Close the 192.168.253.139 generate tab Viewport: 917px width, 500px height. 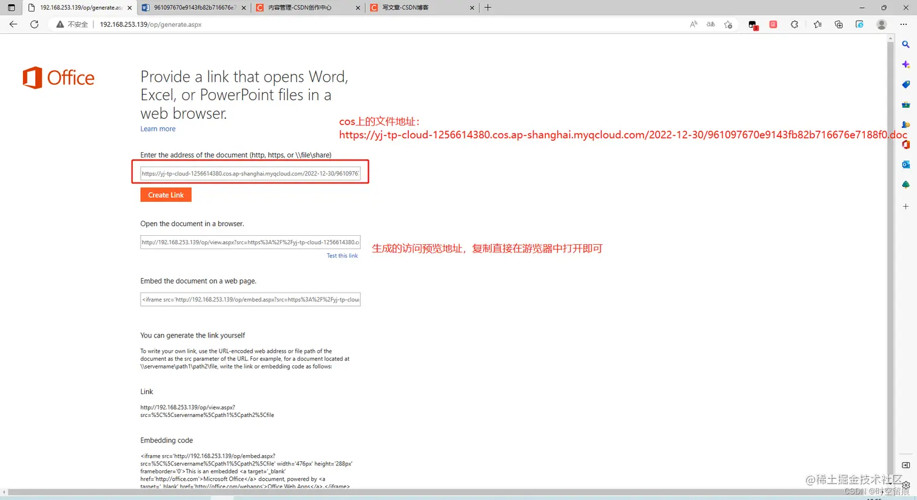click(x=129, y=8)
